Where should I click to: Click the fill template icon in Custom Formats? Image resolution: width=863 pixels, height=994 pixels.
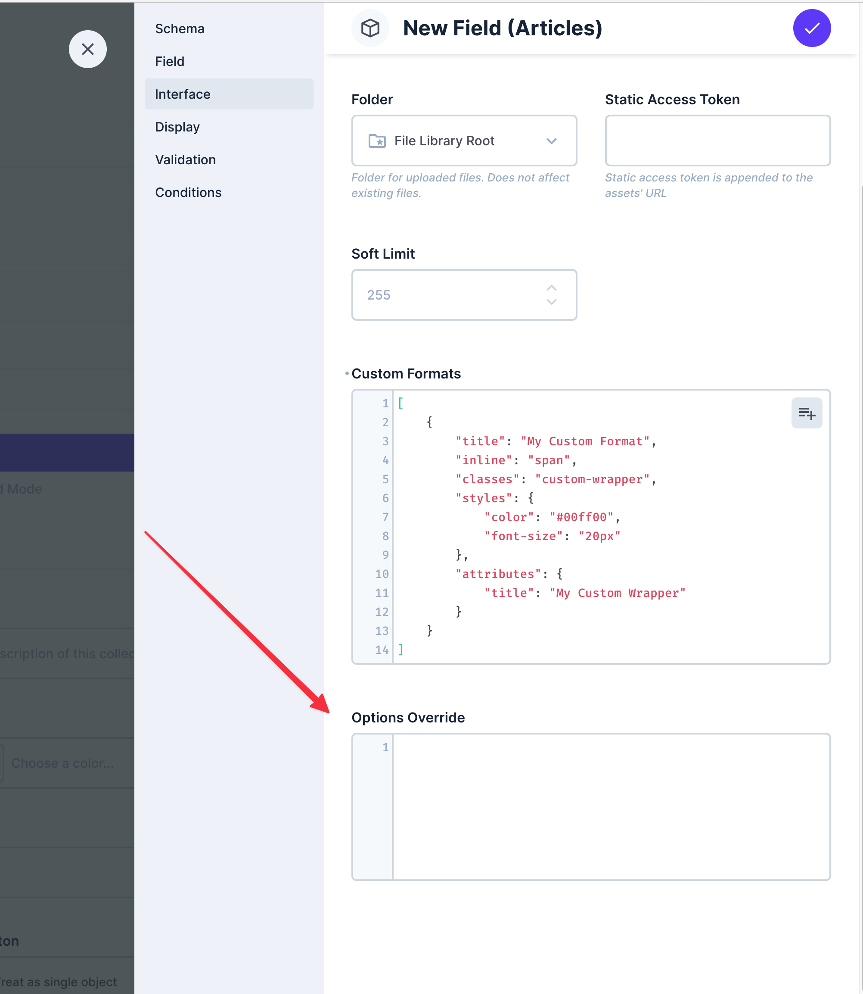point(807,413)
